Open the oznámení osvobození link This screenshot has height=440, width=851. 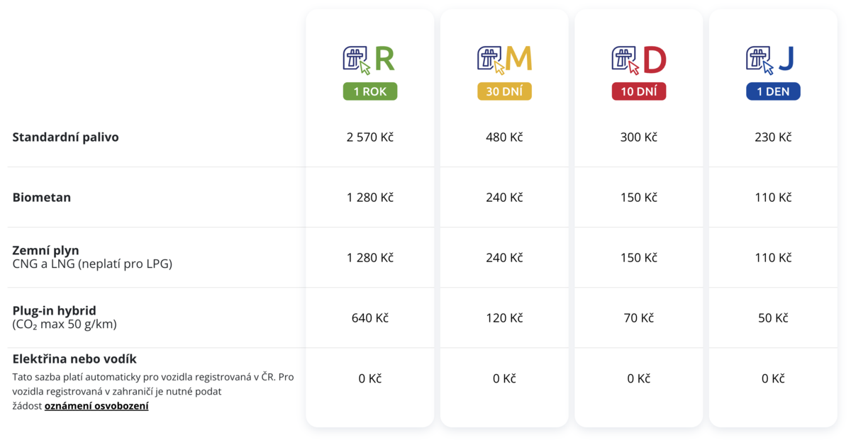[96, 407]
